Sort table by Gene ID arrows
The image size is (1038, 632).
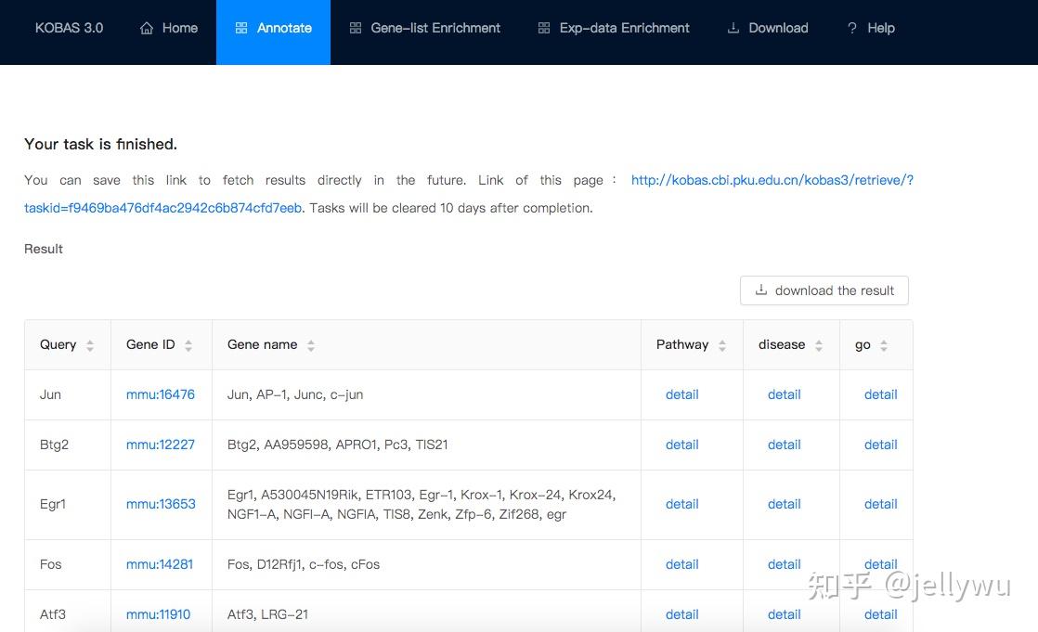click(x=188, y=345)
